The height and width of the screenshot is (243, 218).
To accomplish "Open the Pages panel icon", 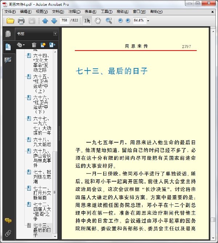I will (8, 34).
